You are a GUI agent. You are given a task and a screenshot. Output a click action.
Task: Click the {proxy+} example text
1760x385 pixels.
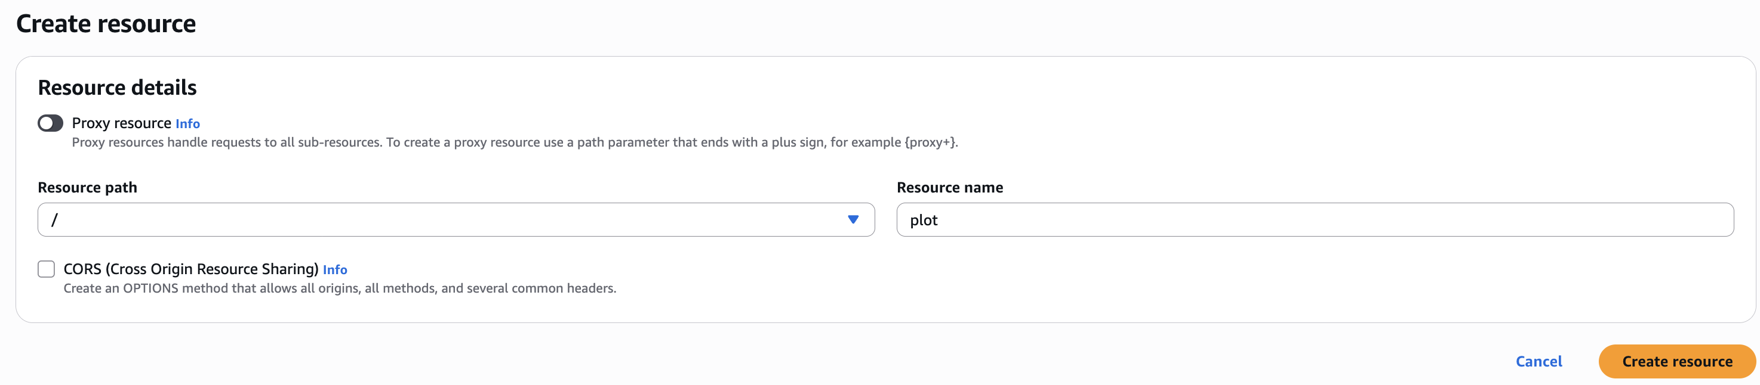929,142
